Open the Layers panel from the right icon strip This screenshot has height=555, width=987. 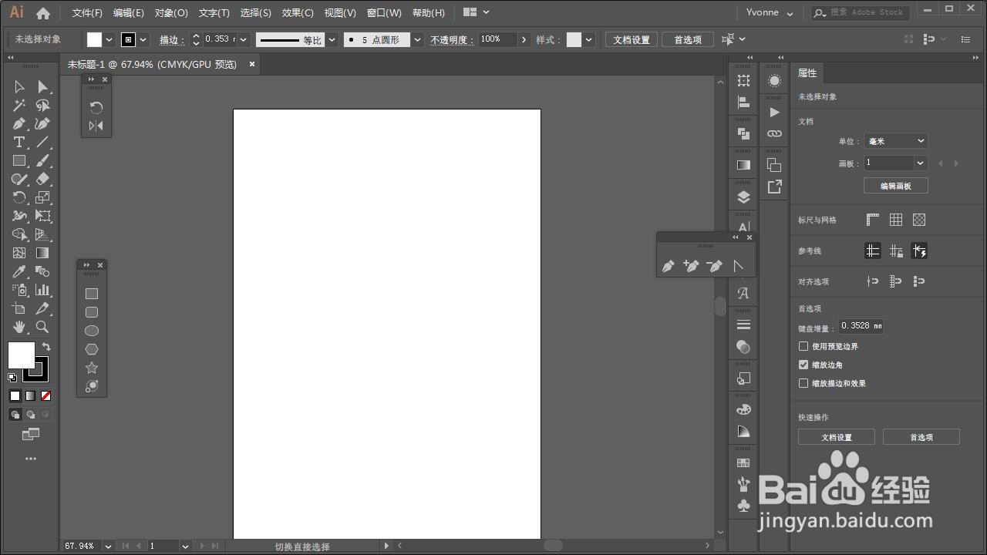[x=743, y=196]
